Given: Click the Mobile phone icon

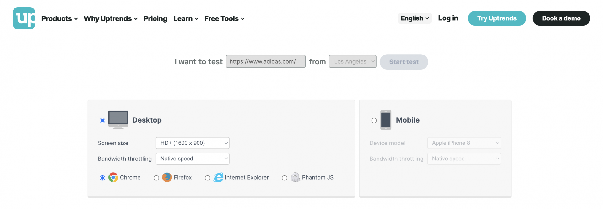Looking at the screenshot, I should point(385,120).
